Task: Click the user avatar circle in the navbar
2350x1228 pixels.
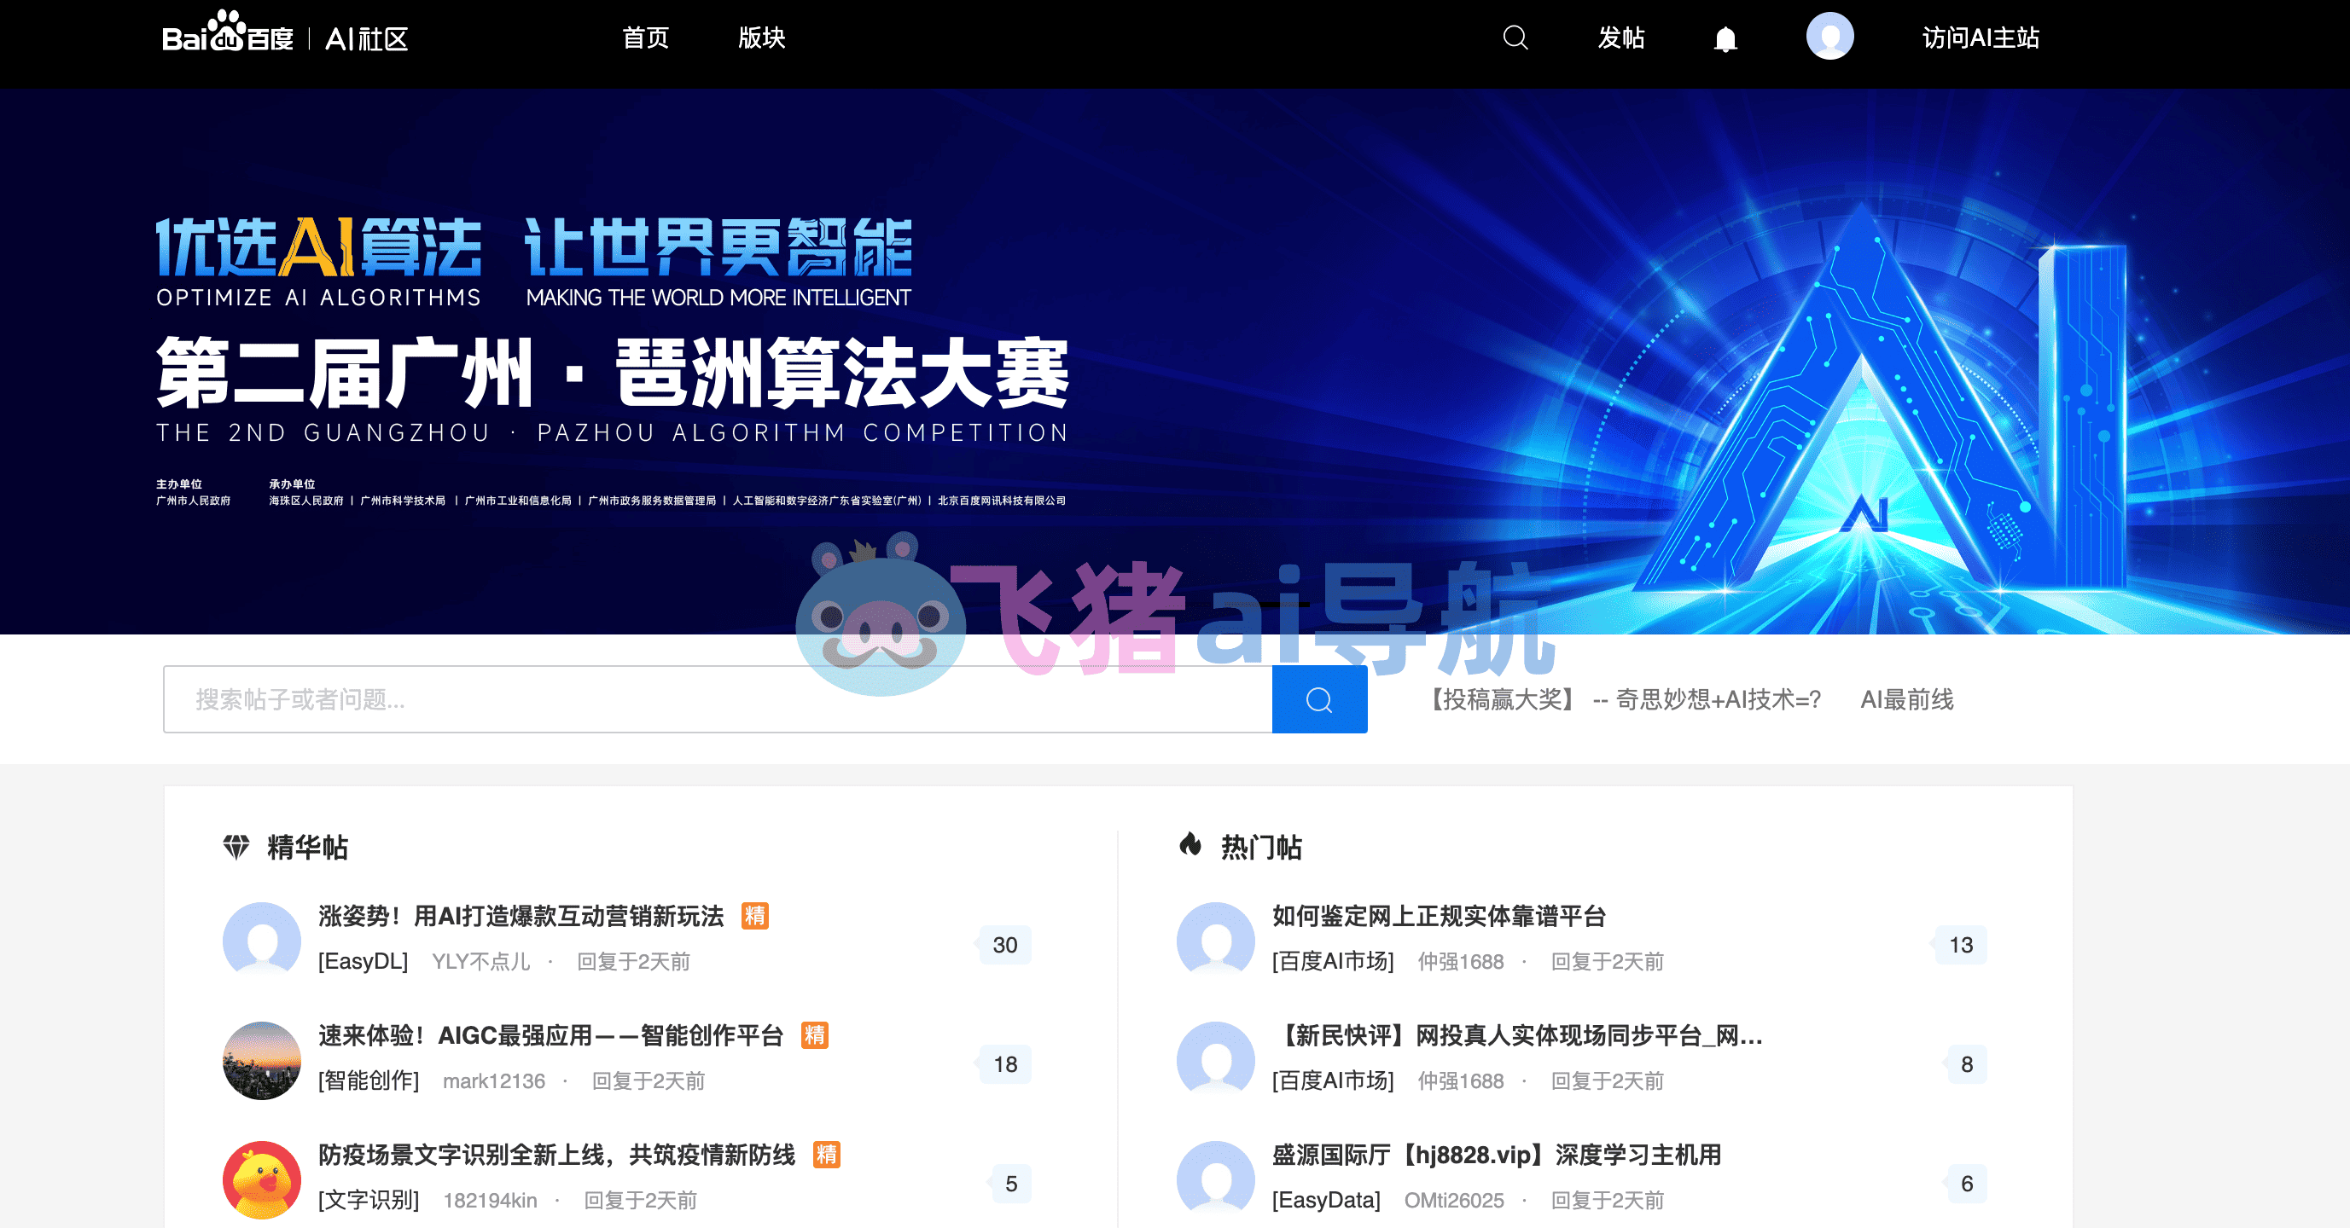Action: pos(1830,37)
